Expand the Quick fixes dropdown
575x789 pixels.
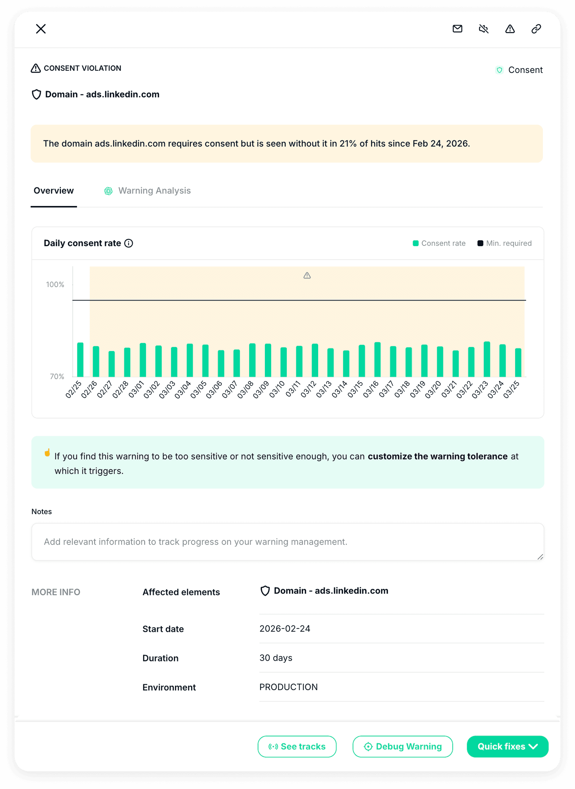tap(507, 746)
